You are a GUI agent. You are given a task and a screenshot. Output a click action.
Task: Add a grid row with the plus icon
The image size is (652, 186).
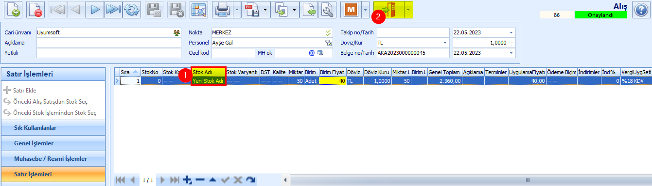[187, 180]
